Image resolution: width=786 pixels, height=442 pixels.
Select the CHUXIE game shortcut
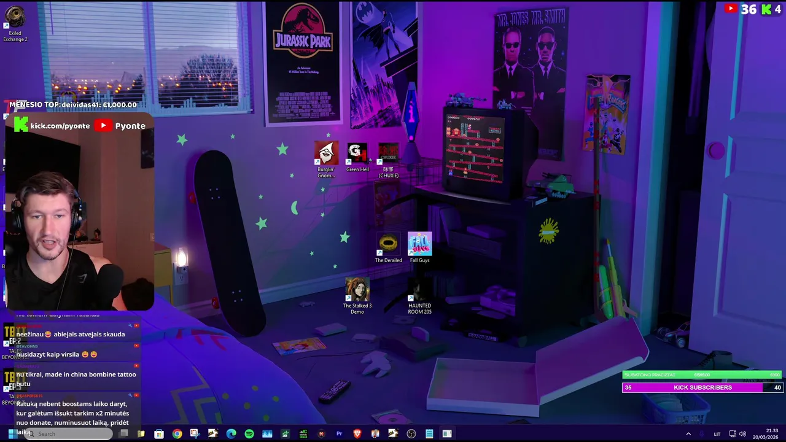point(389,160)
